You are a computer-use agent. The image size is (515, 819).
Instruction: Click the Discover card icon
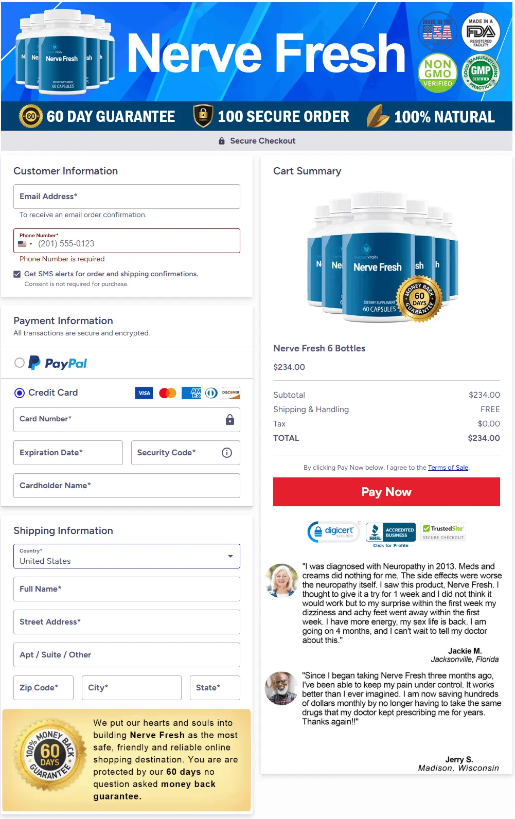pyautogui.click(x=231, y=393)
